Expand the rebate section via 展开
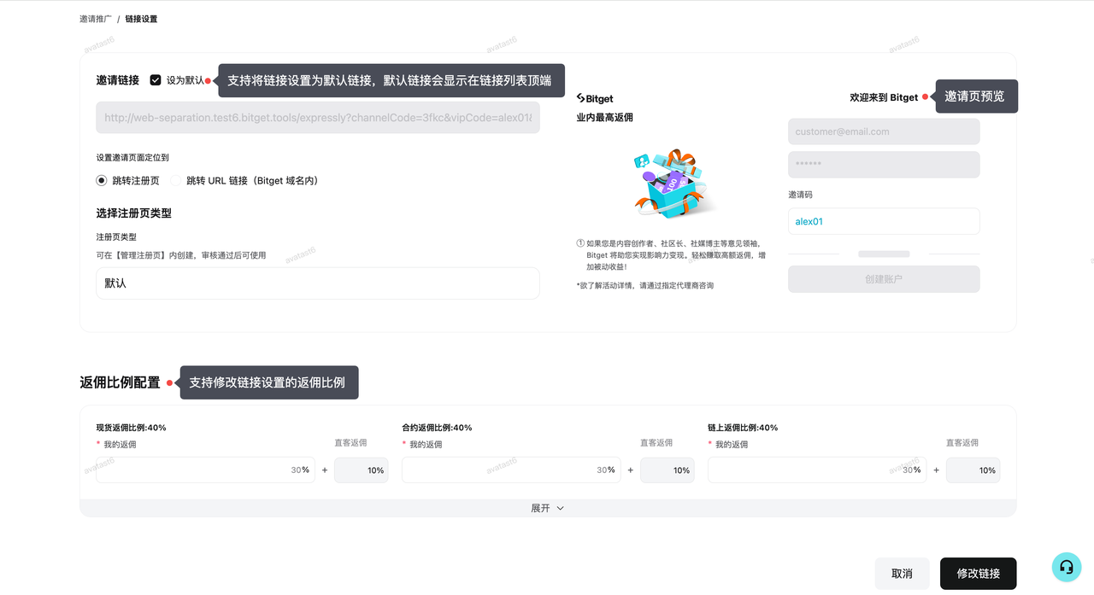Image resolution: width=1094 pixels, height=595 pixels. [548, 508]
